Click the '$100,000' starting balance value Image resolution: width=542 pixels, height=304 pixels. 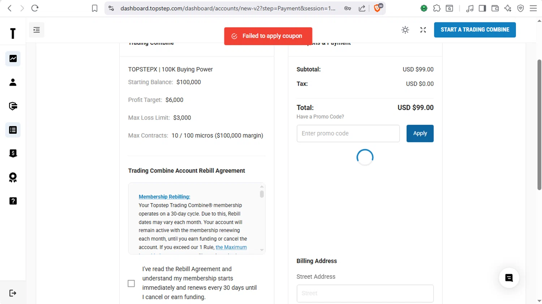pos(189,82)
